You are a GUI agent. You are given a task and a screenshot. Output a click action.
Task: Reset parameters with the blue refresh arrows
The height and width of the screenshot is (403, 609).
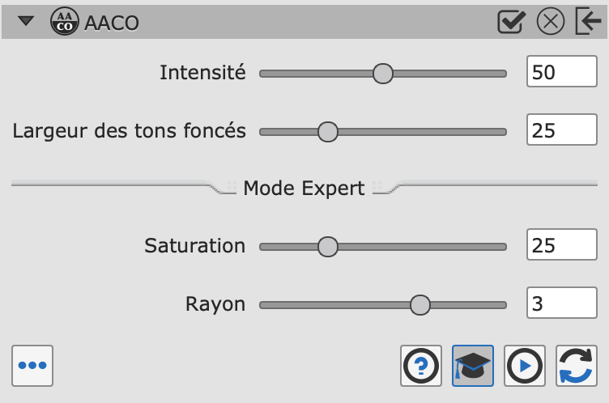577,366
